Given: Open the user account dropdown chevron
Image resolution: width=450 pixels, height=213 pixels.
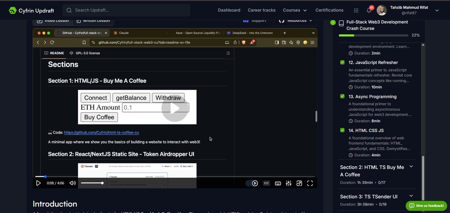Looking at the screenshot, I should [437, 10].
